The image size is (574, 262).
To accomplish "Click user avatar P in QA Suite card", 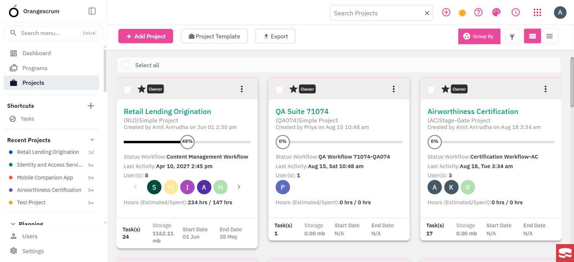I will 283,187.
